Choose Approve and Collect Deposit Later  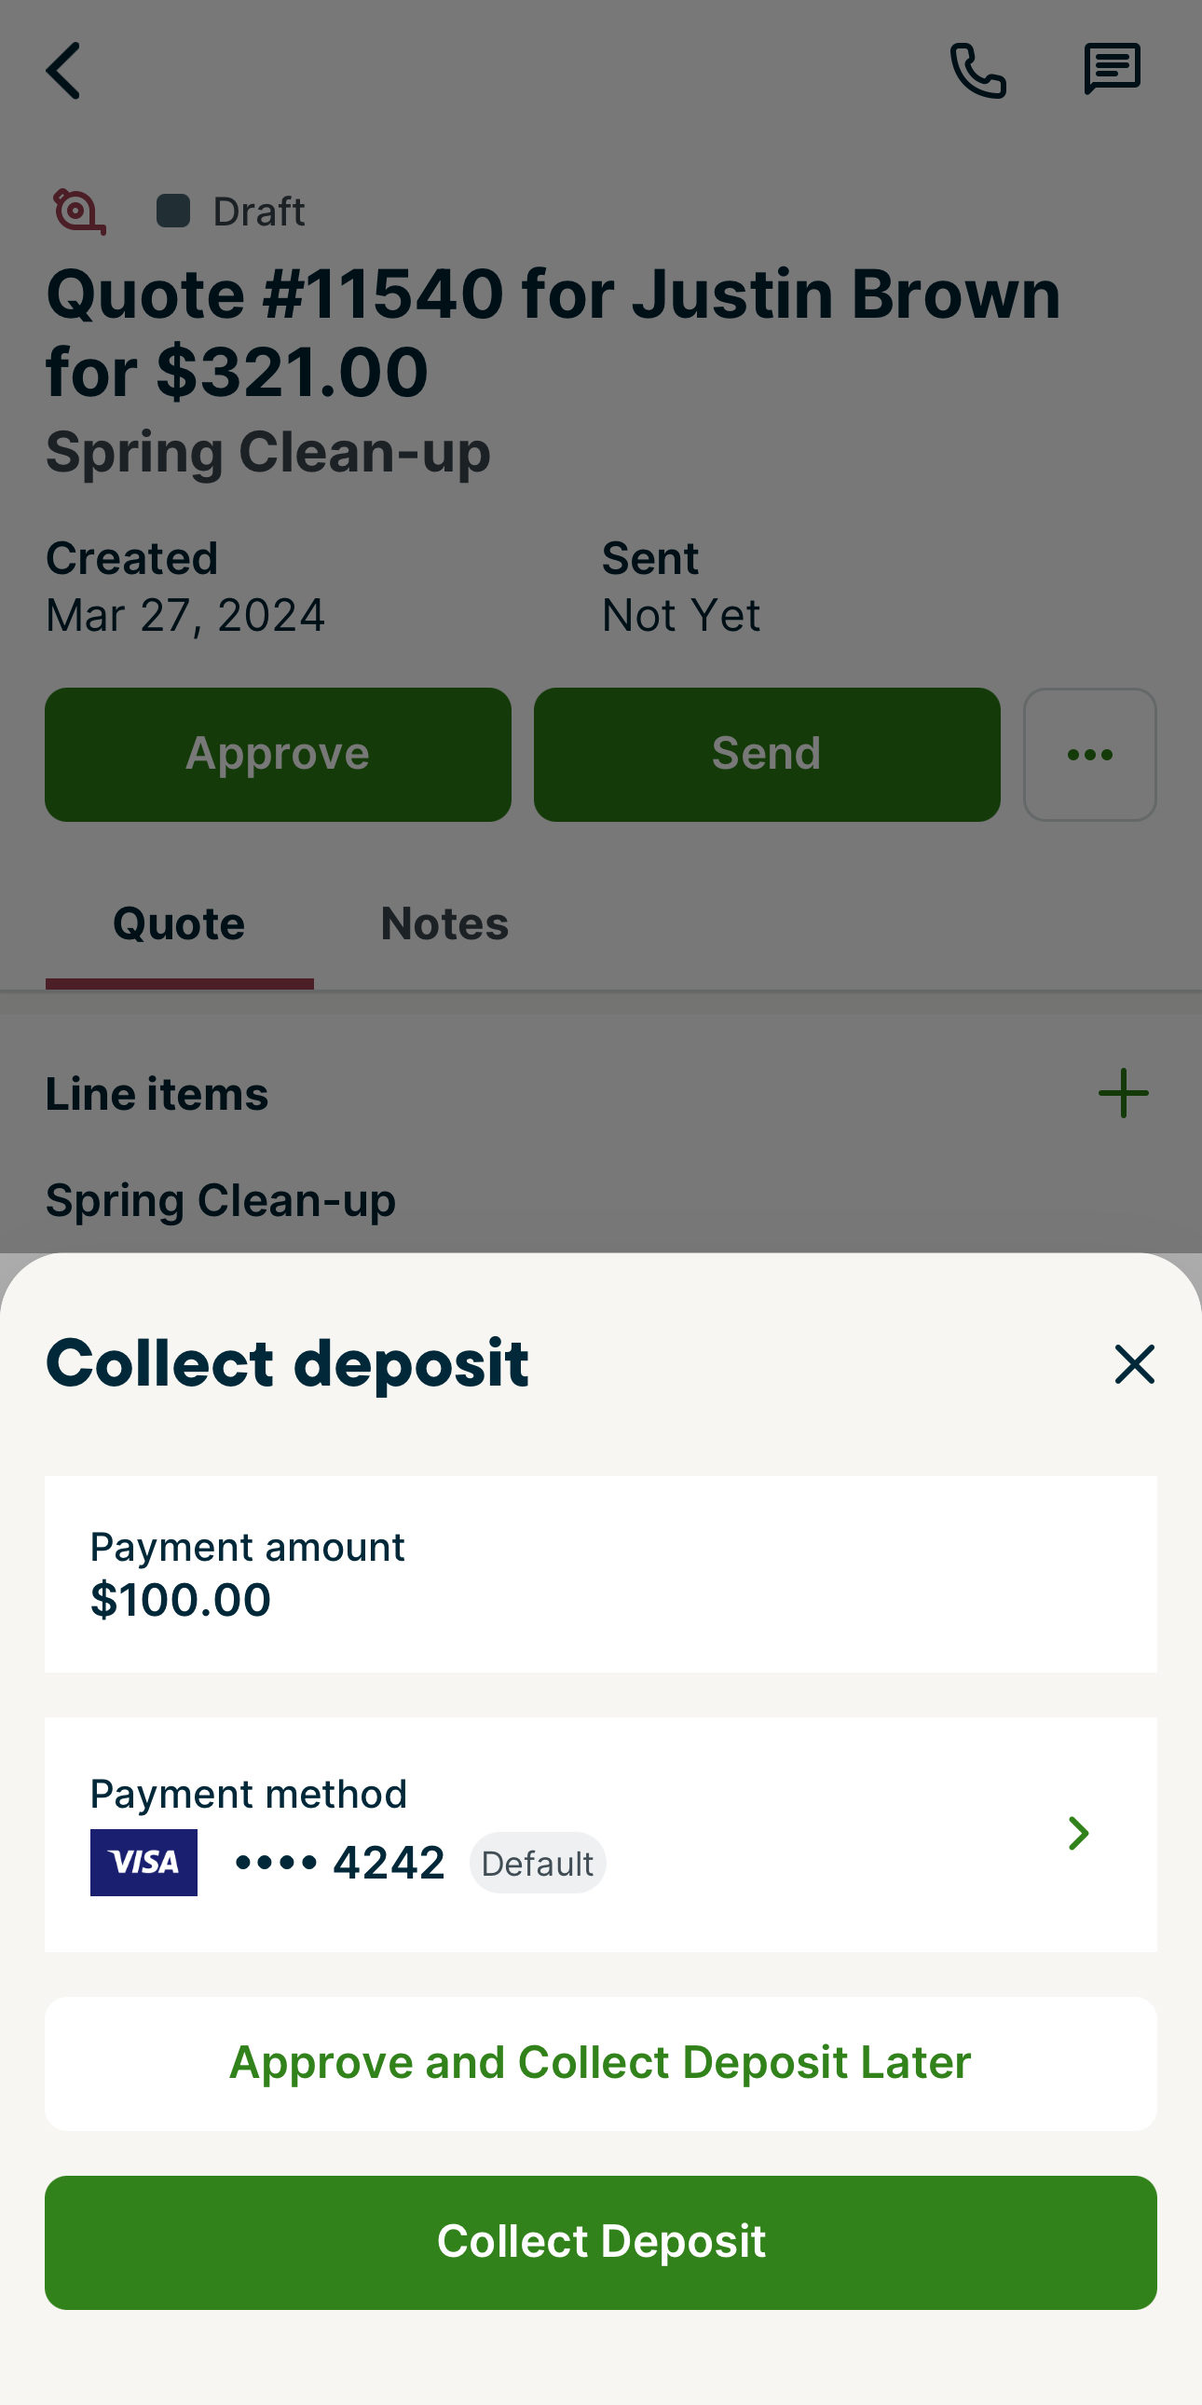601,2063
